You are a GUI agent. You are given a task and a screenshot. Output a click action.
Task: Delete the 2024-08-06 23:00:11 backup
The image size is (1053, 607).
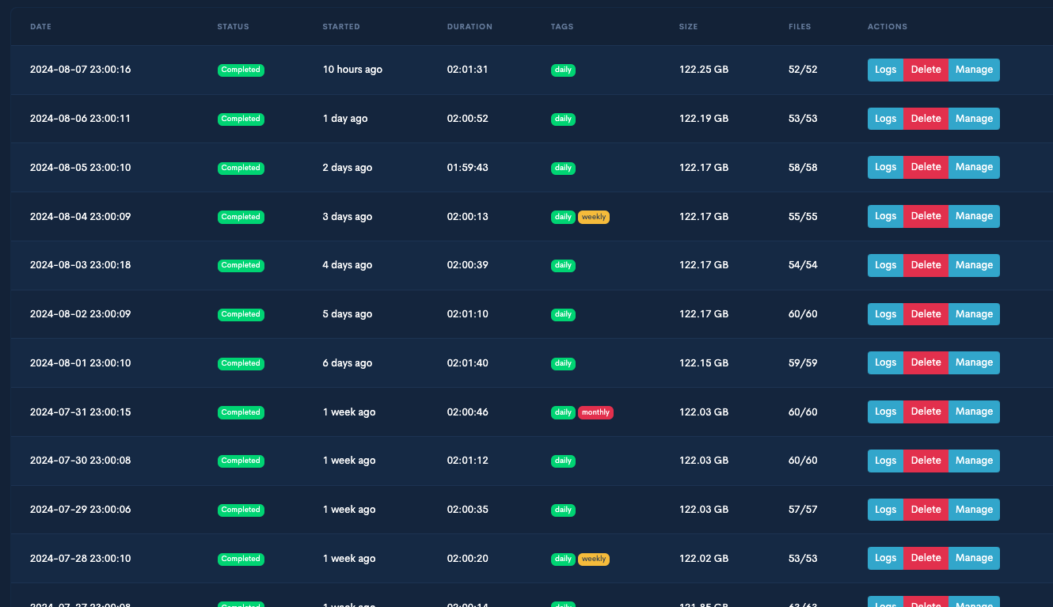(926, 119)
